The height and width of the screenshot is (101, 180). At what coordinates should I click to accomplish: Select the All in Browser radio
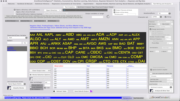tap(6, 21)
